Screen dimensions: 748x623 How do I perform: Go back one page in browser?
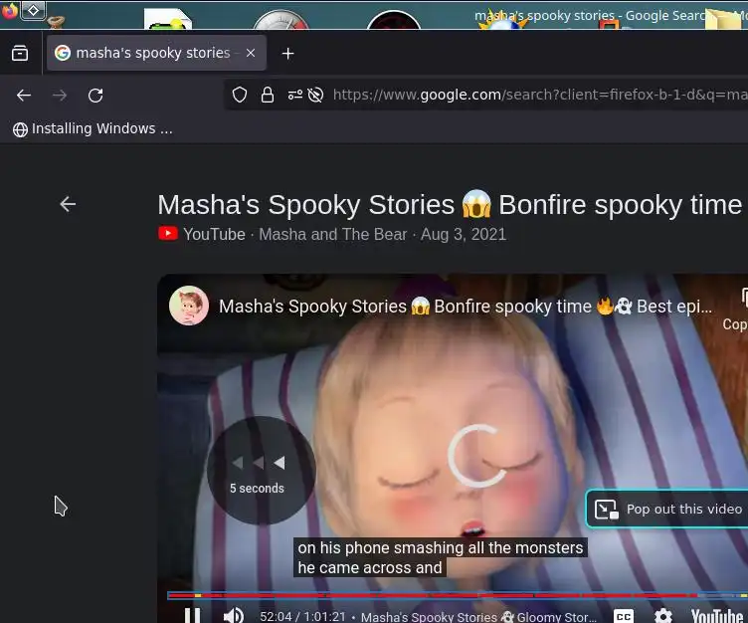click(24, 96)
